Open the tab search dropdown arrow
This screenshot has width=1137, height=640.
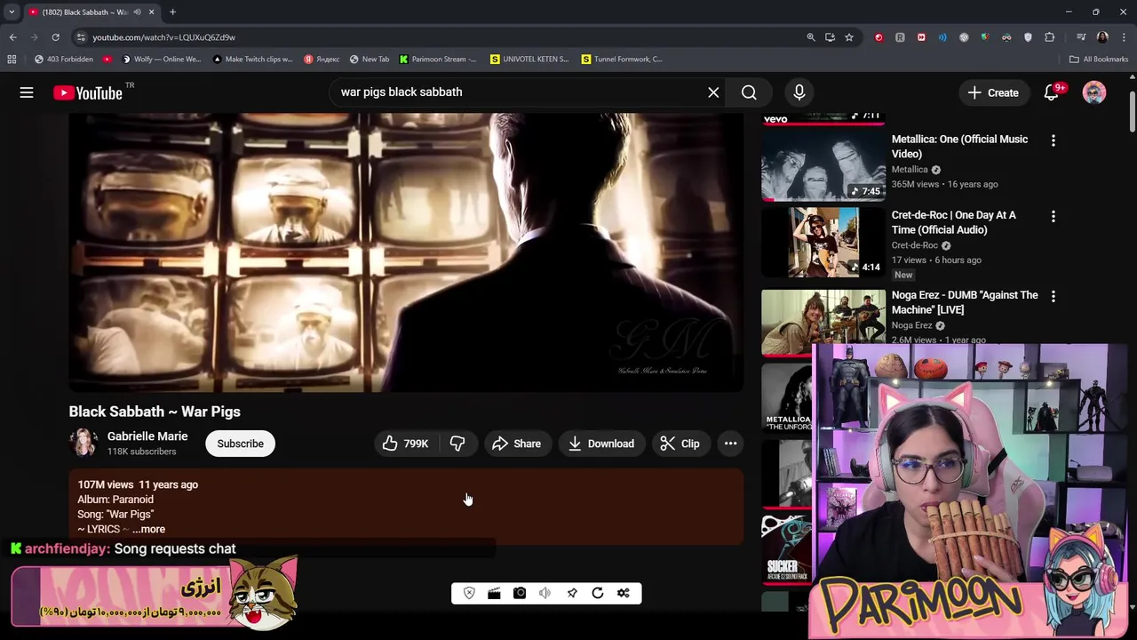(12, 12)
